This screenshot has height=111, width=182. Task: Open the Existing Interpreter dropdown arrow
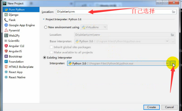(167, 63)
